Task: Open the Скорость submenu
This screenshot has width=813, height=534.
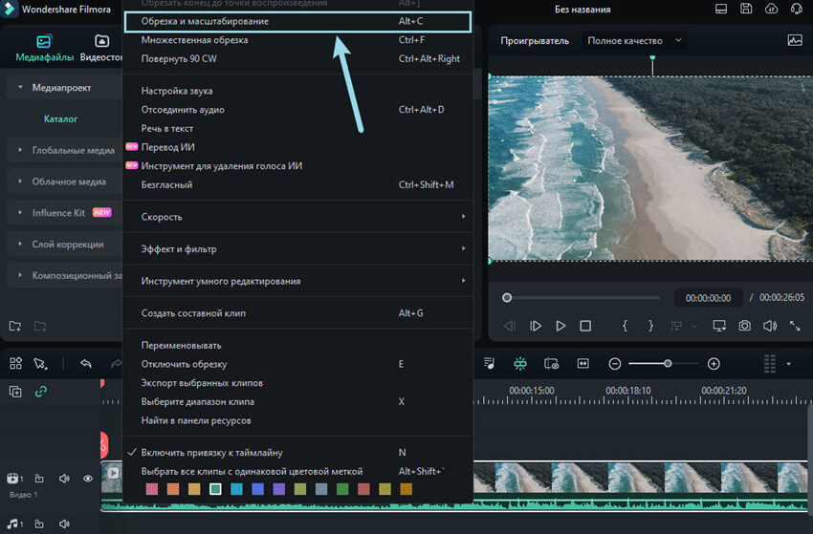Action: click(297, 217)
